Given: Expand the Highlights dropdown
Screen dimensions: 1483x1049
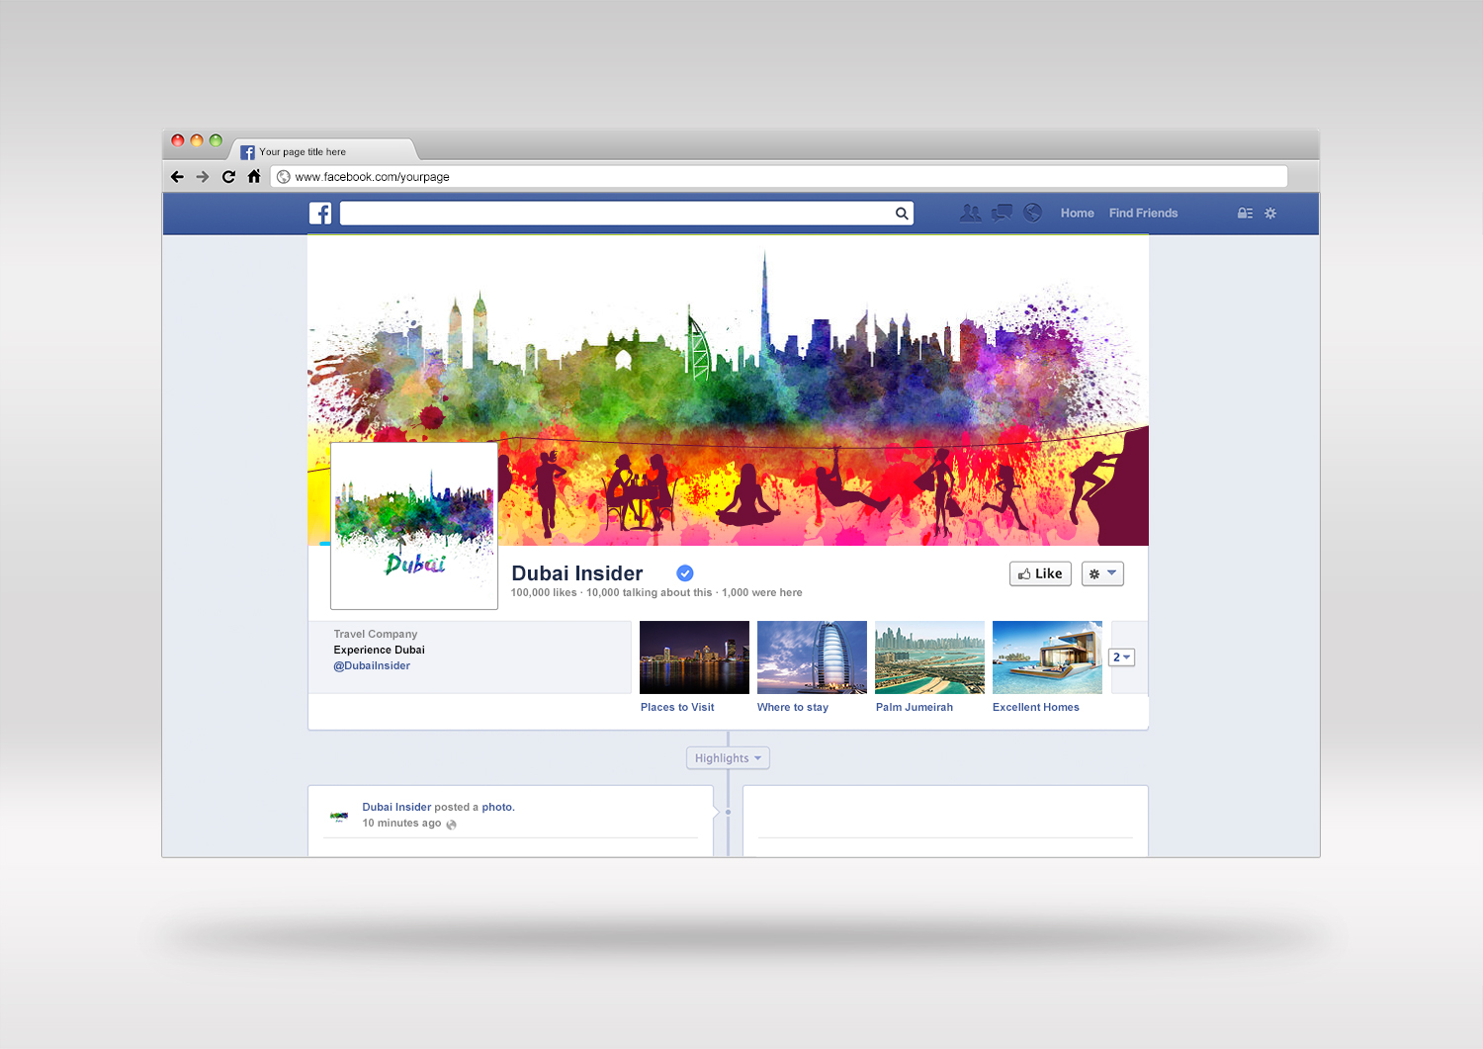Looking at the screenshot, I should [x=728, y=758].
